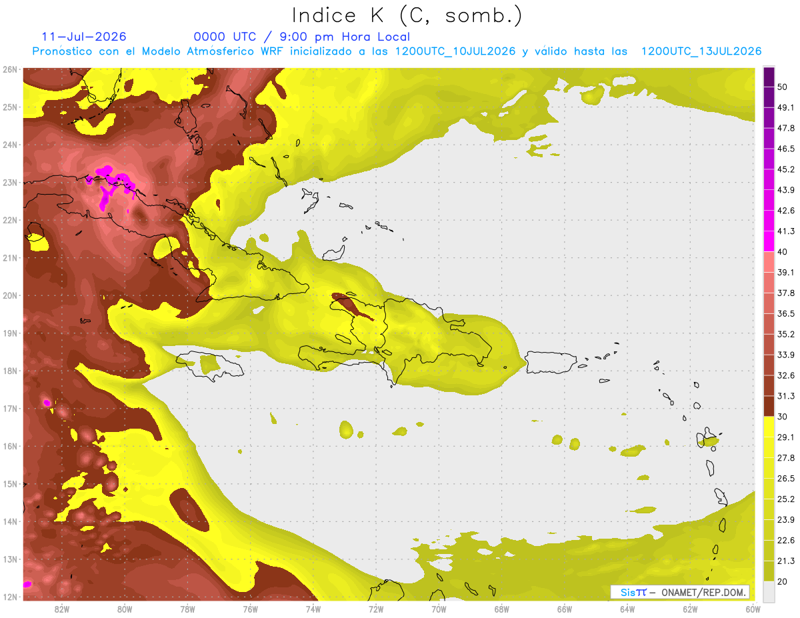Click the colorbar value '33.9'

coord(786,355)
